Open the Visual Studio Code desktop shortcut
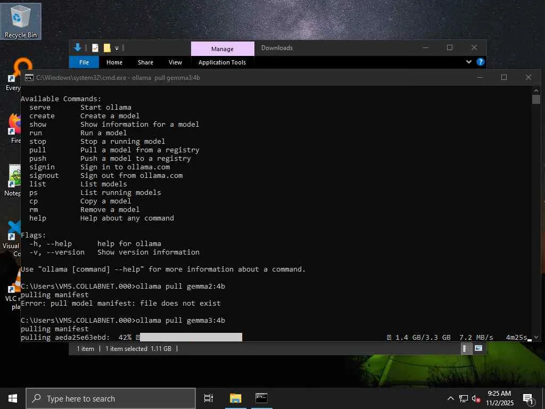The height and width of the screenshot is (409, 545). pos(12,239)
